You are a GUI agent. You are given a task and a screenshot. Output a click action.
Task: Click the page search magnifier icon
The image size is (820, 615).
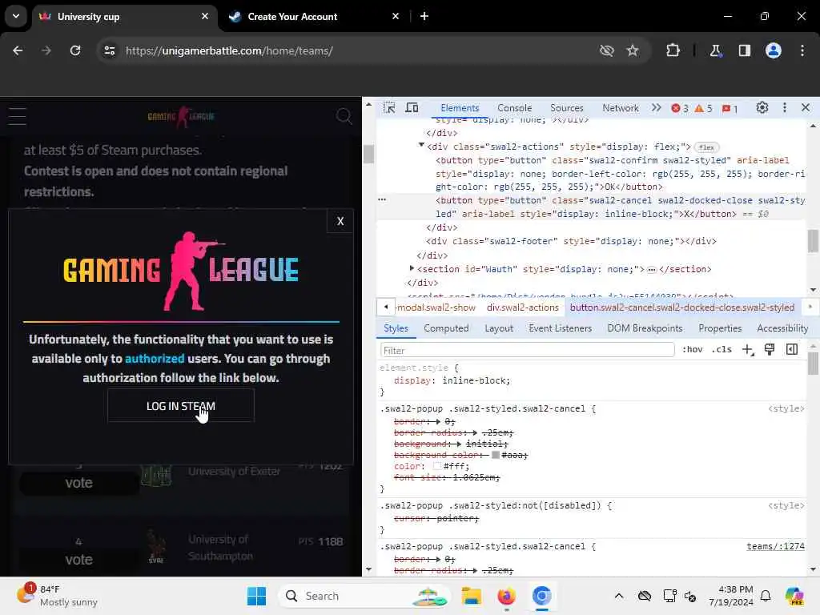(344, 116)
